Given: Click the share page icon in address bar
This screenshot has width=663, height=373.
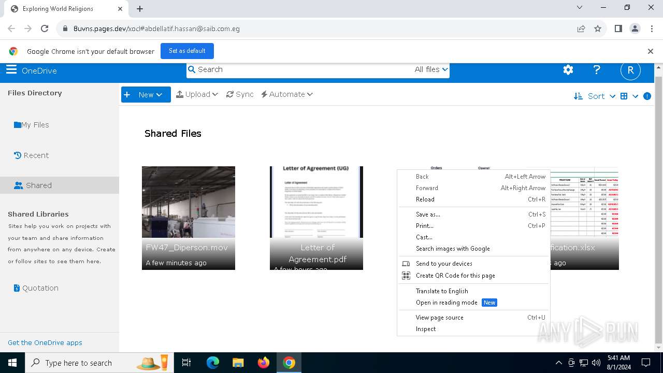Looking at the screenshot, I should pyautogui.click(x=581, y=29).
